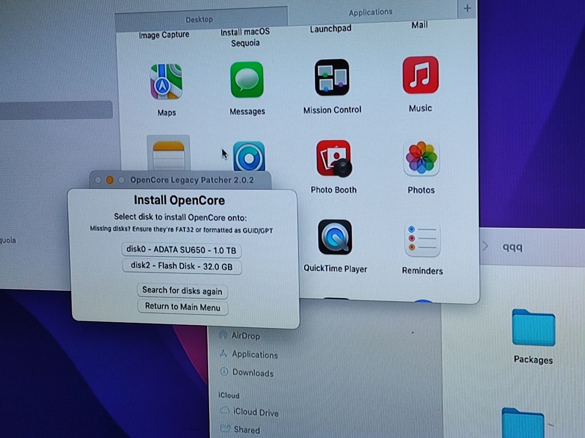
Task: Click the forward chevron beside qqq
Action: 485,246
